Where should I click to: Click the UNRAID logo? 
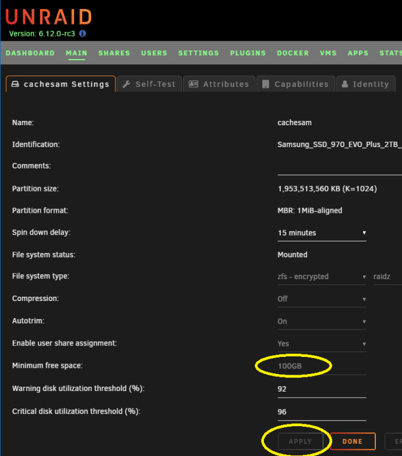[49, 17]
